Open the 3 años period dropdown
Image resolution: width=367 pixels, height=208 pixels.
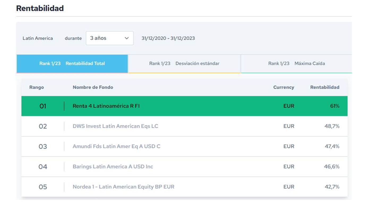pos(109,38)
